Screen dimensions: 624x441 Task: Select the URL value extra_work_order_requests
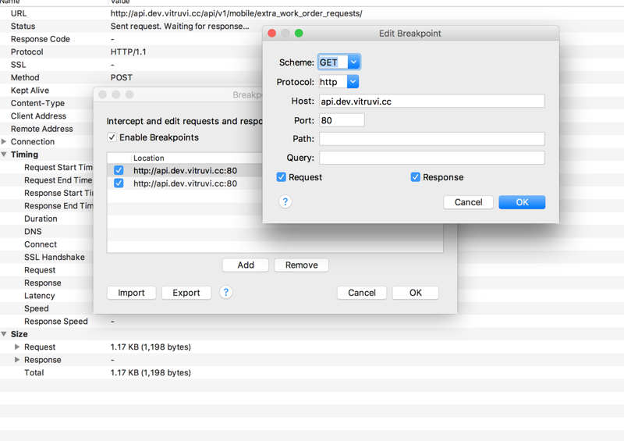[x=236, y=13]
